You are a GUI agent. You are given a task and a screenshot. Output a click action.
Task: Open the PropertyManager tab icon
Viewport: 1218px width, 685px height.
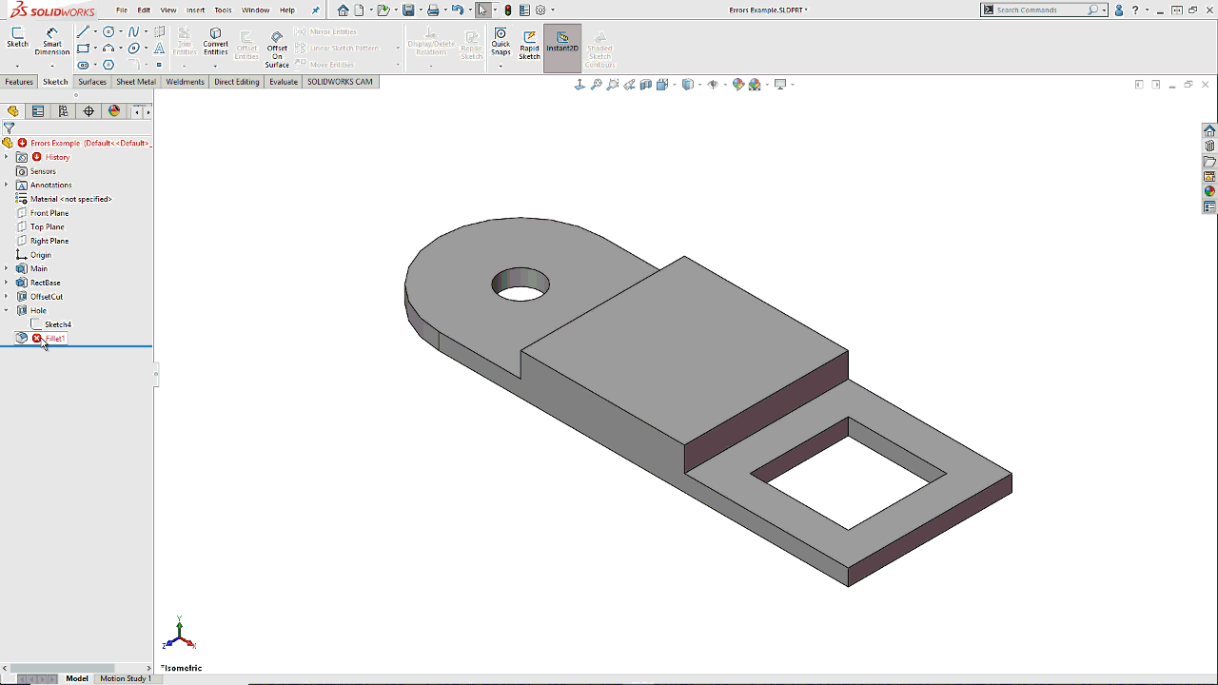(x=38, y=111)
